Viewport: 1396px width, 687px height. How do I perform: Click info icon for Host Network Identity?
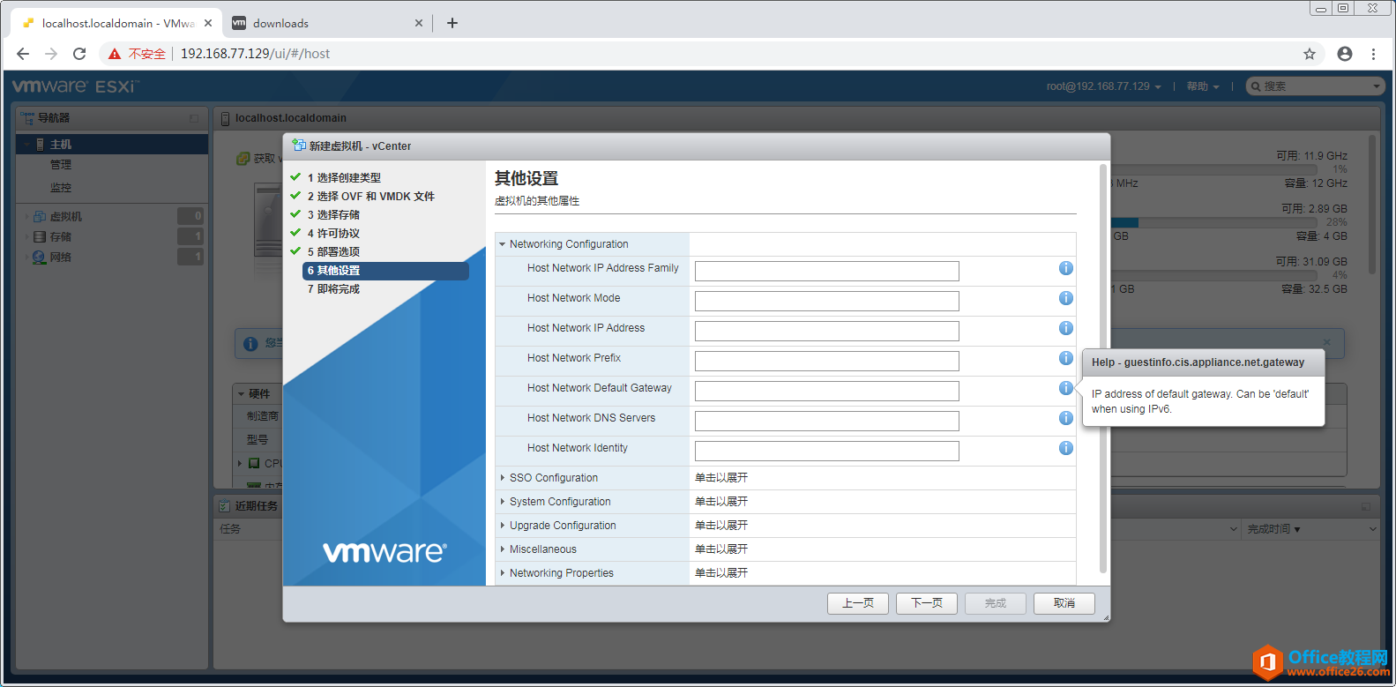(x=1066, y=448)
